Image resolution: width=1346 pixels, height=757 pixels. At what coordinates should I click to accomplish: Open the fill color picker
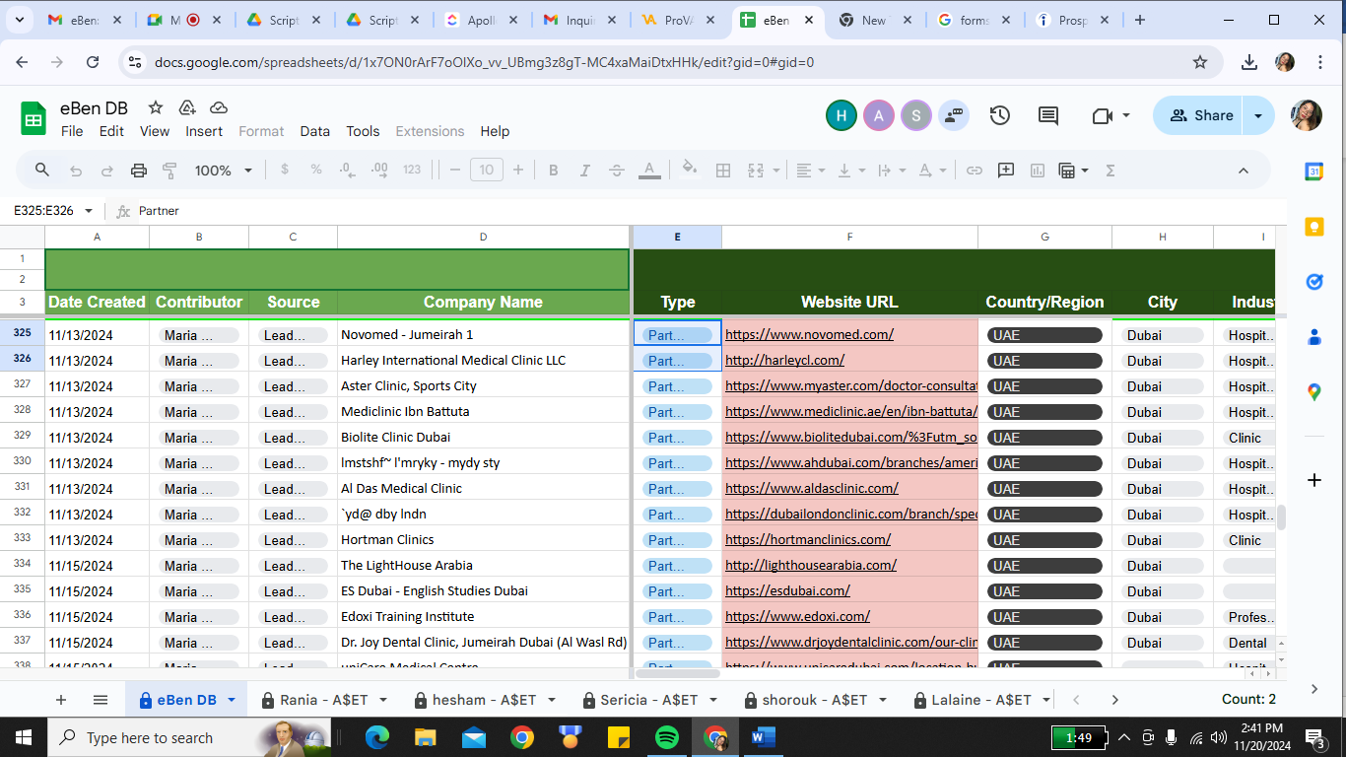[690, 171]
